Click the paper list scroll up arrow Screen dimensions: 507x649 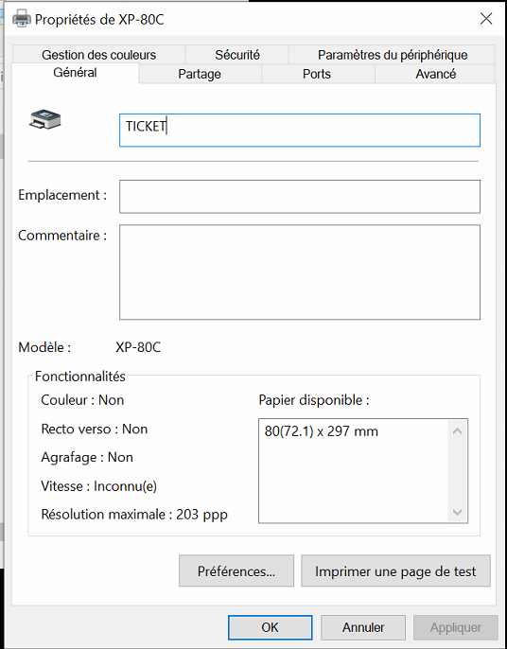(457, 431)
